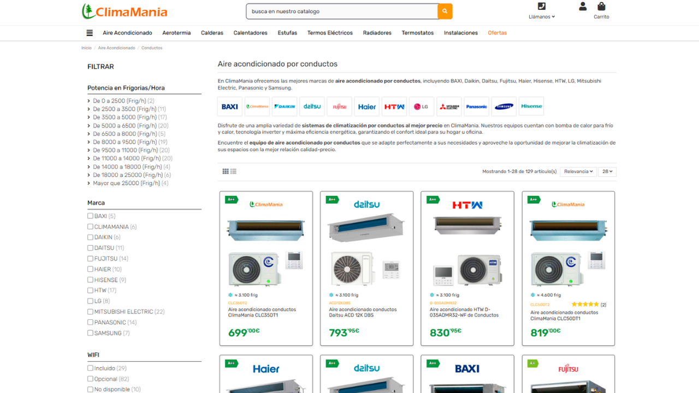Screen dimensions: 699x393
Task: Click the user account icon
Action: click(583, 7)
